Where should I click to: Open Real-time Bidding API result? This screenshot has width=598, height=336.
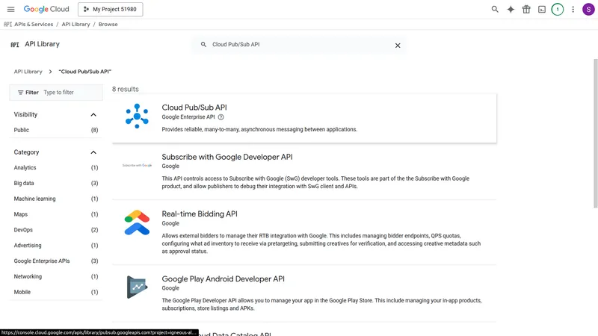tap(200, 214)
